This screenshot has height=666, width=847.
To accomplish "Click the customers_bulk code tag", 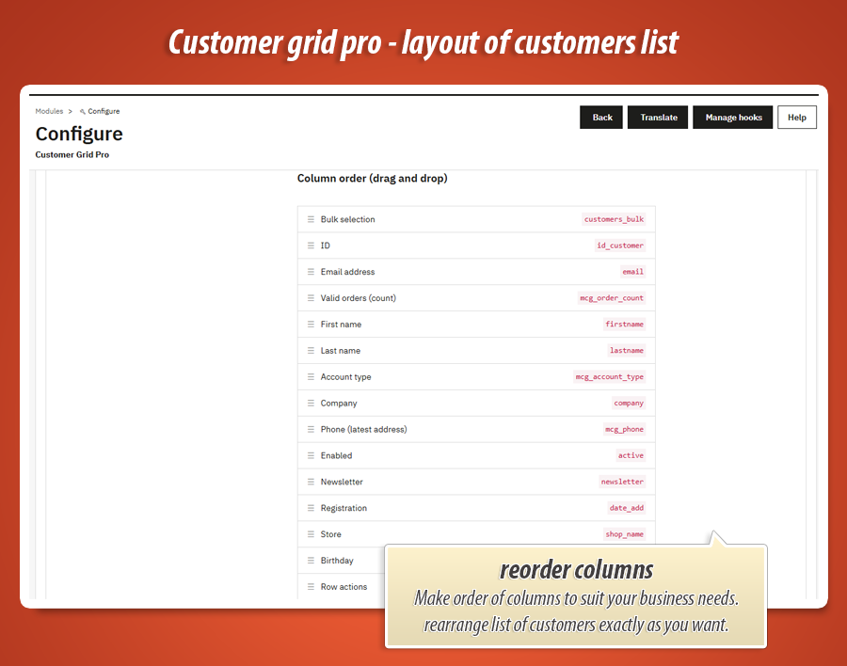I will 614,219.
